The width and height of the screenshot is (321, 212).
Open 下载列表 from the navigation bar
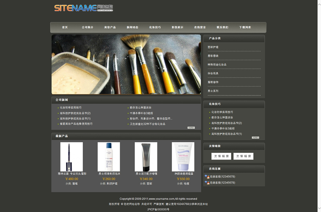(245, 27)
